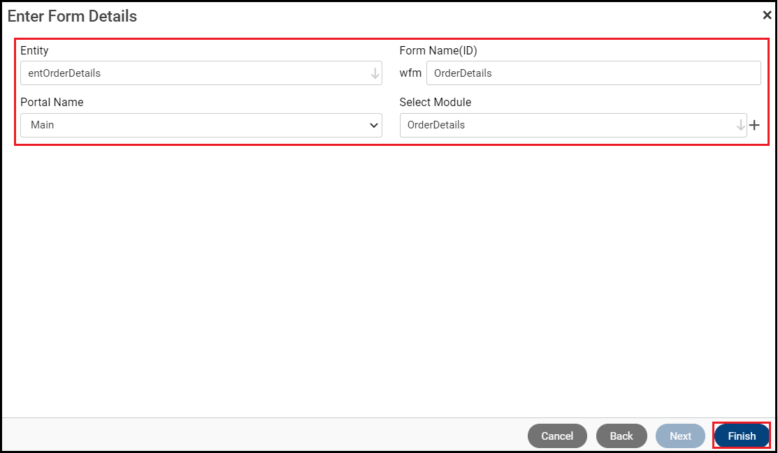Click the Form Name(ID) label
This screenshot has width=778, height=453.
click(440, 50)
